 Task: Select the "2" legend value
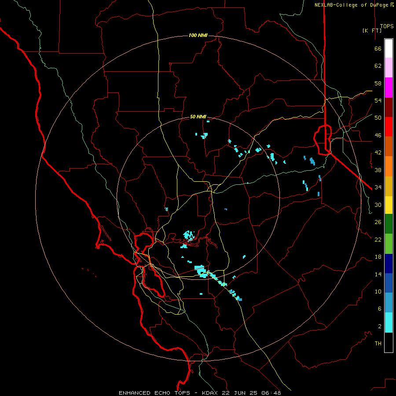point(380,326)
